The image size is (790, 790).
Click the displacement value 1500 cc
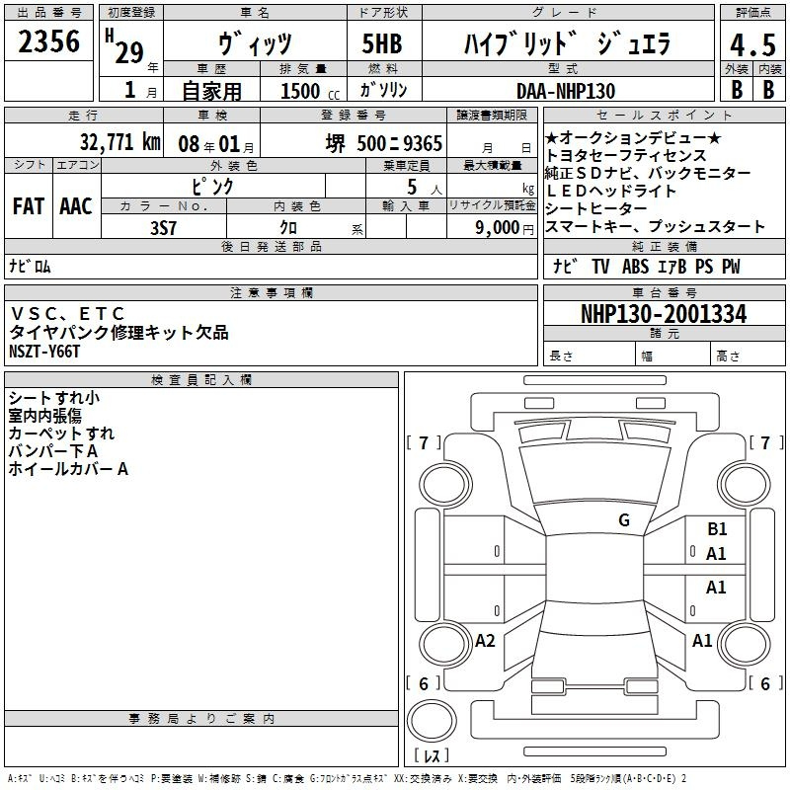coord(310,91)
